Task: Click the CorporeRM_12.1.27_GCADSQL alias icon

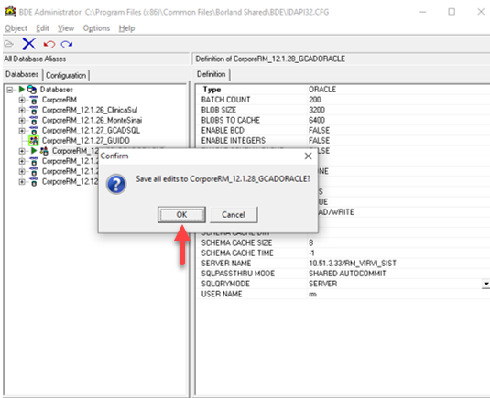Action: pyautogui.click(x=34, y=131)
